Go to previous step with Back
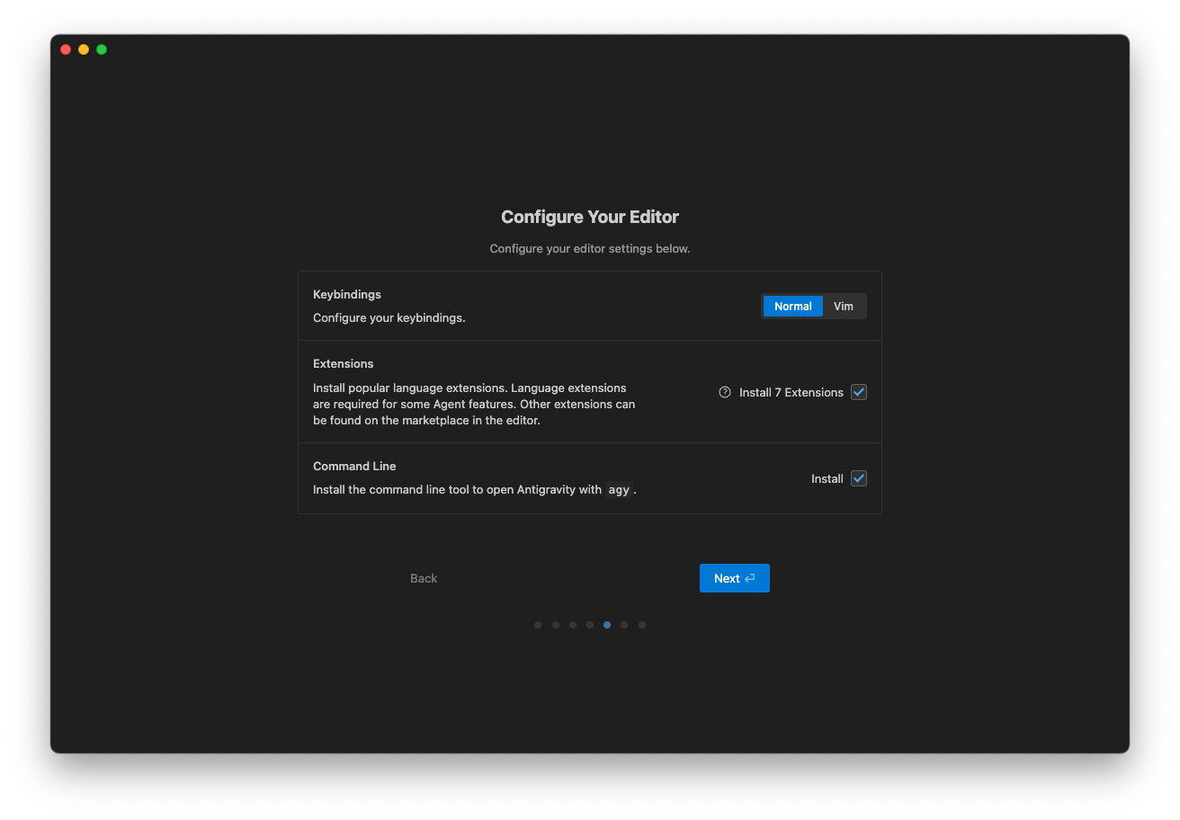 [424, 578]
